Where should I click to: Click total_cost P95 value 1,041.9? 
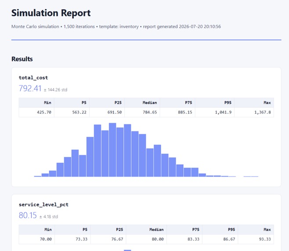tap(223, 112)
